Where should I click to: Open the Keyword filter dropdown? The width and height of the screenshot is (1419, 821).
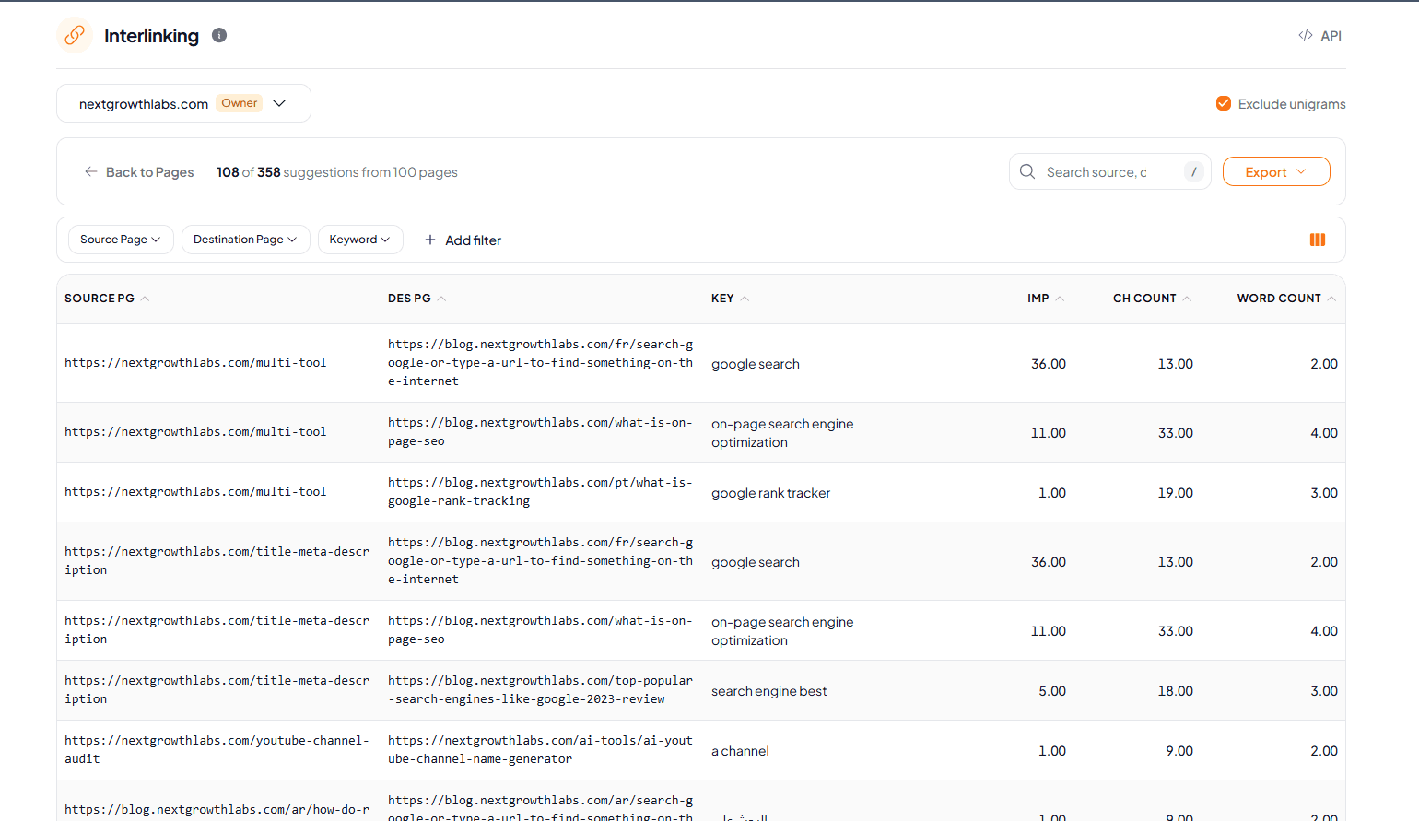360,240
